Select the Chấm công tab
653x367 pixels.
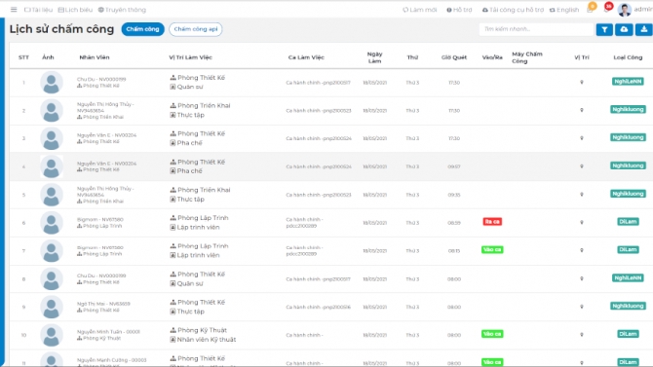143,29
